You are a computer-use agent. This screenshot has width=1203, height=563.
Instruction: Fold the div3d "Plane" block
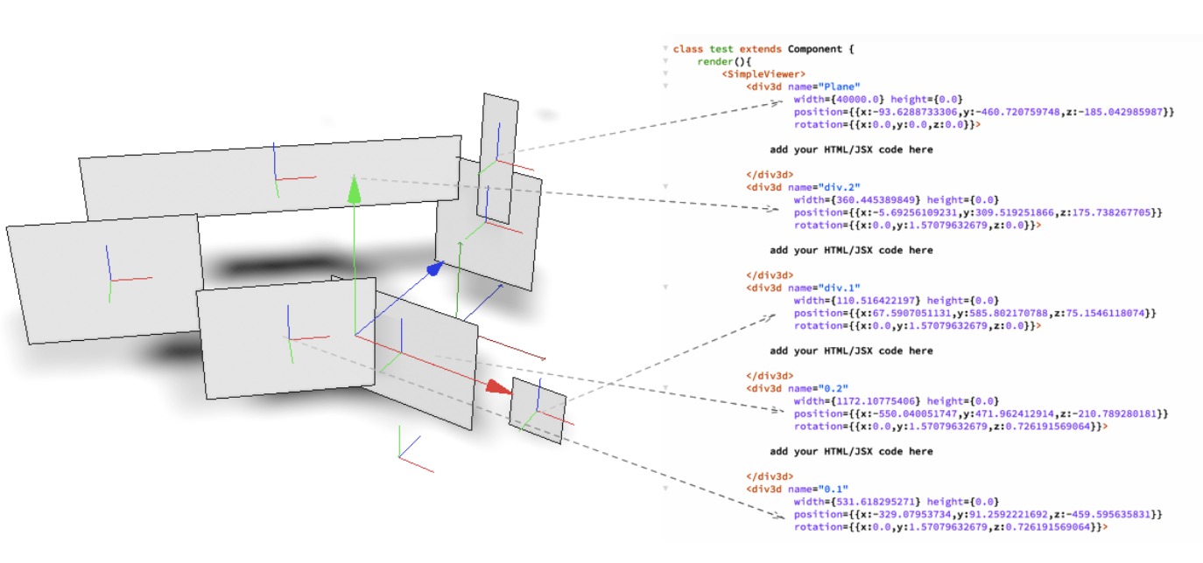[x=665, y=87]
